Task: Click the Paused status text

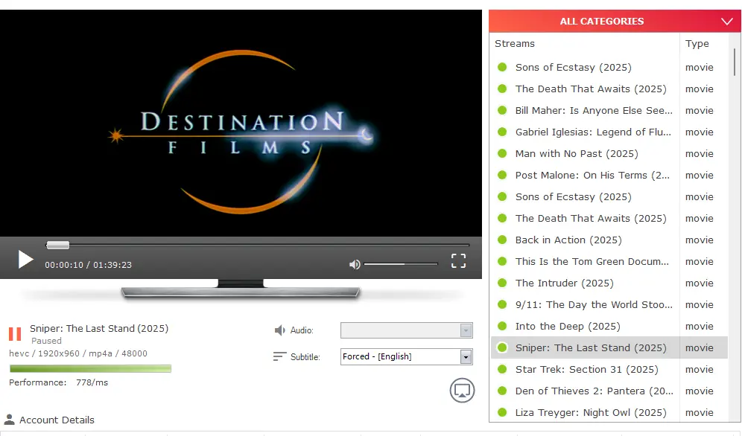Action: (46, 341)
